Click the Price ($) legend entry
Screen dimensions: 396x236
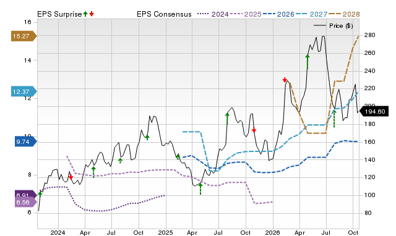coord(334,26)
